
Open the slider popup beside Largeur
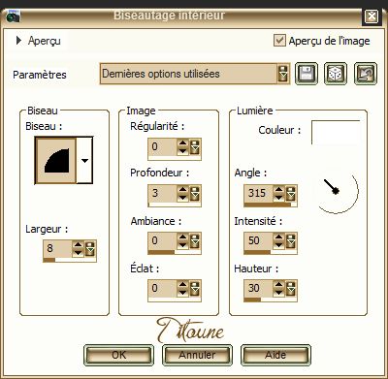[90, 248]
